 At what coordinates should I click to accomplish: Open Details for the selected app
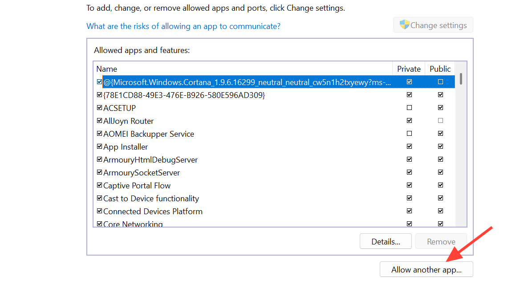pyautogui.click(x=386, y=242)
